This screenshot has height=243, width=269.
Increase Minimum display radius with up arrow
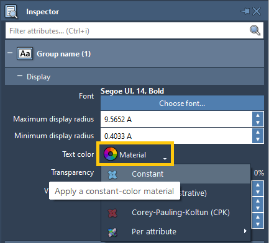258,132
